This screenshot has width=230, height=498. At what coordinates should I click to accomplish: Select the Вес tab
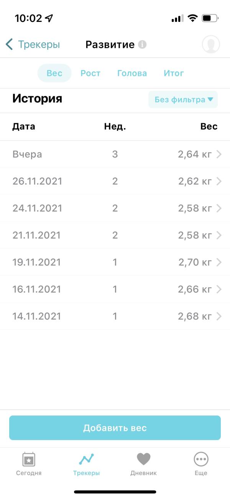54,73
